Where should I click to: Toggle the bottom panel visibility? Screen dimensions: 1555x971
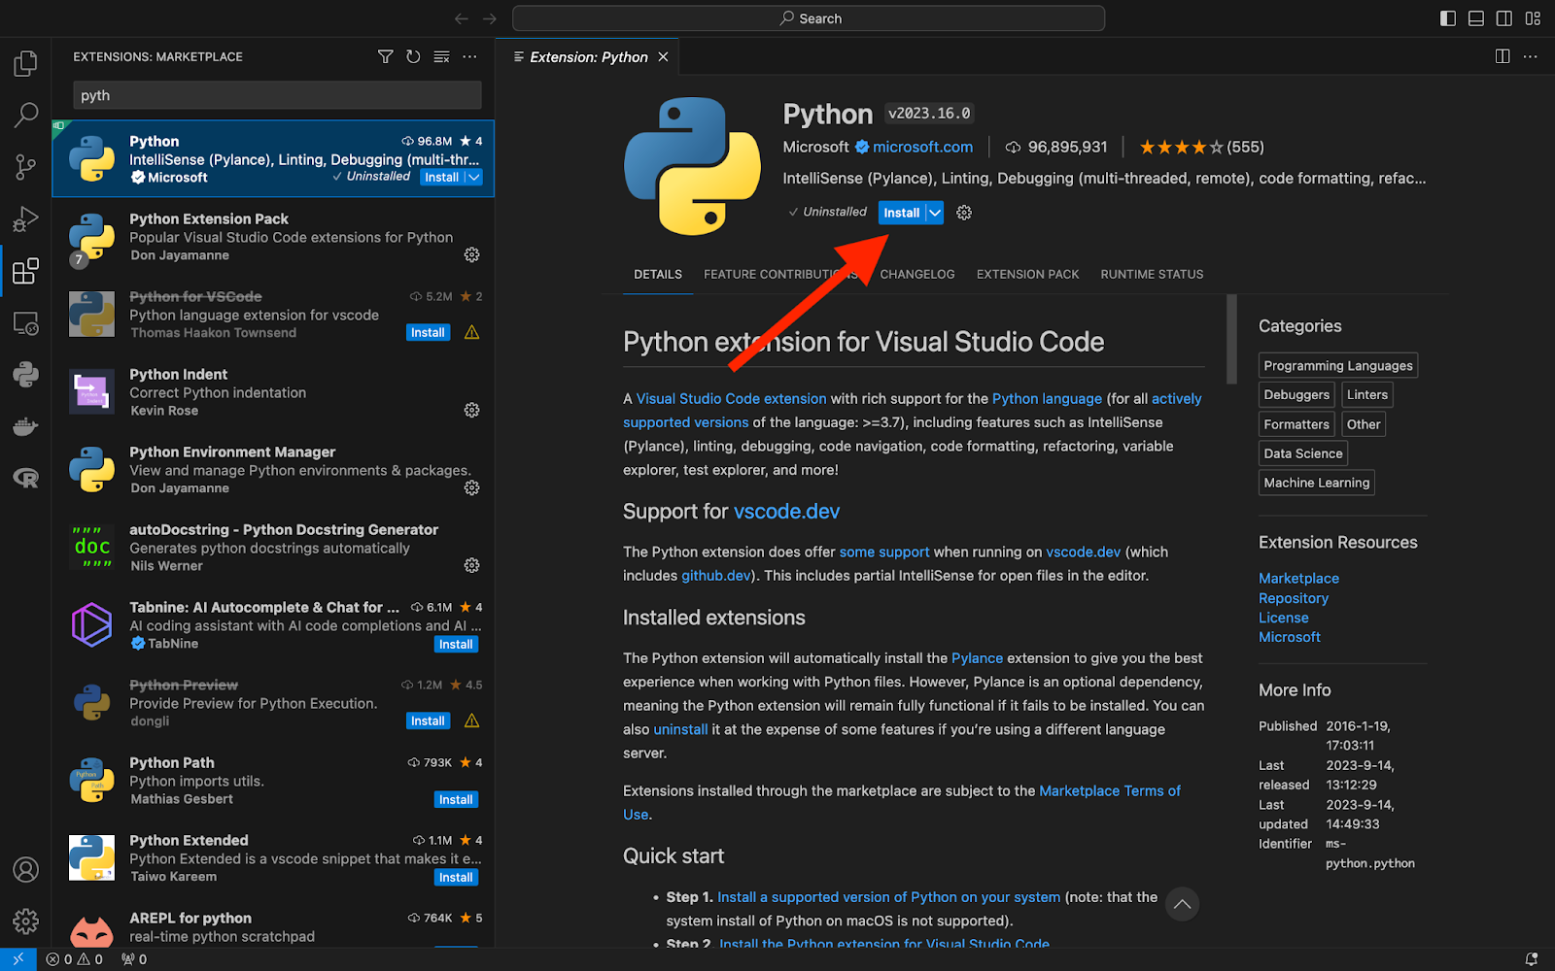(x=1476, y=18)
